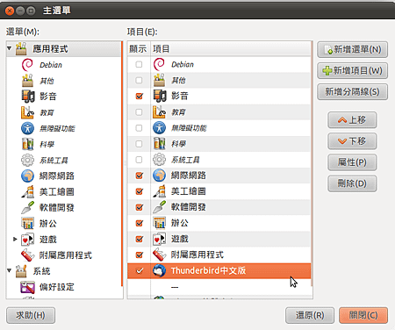Select 辦公 icon in left menu tree
This screenshot has height=330, width=395.
coord(27,223)
